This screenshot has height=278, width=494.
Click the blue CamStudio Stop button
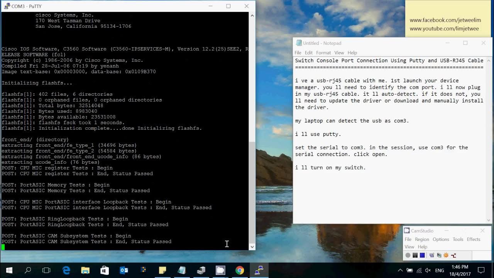click(x=422, y=255)
